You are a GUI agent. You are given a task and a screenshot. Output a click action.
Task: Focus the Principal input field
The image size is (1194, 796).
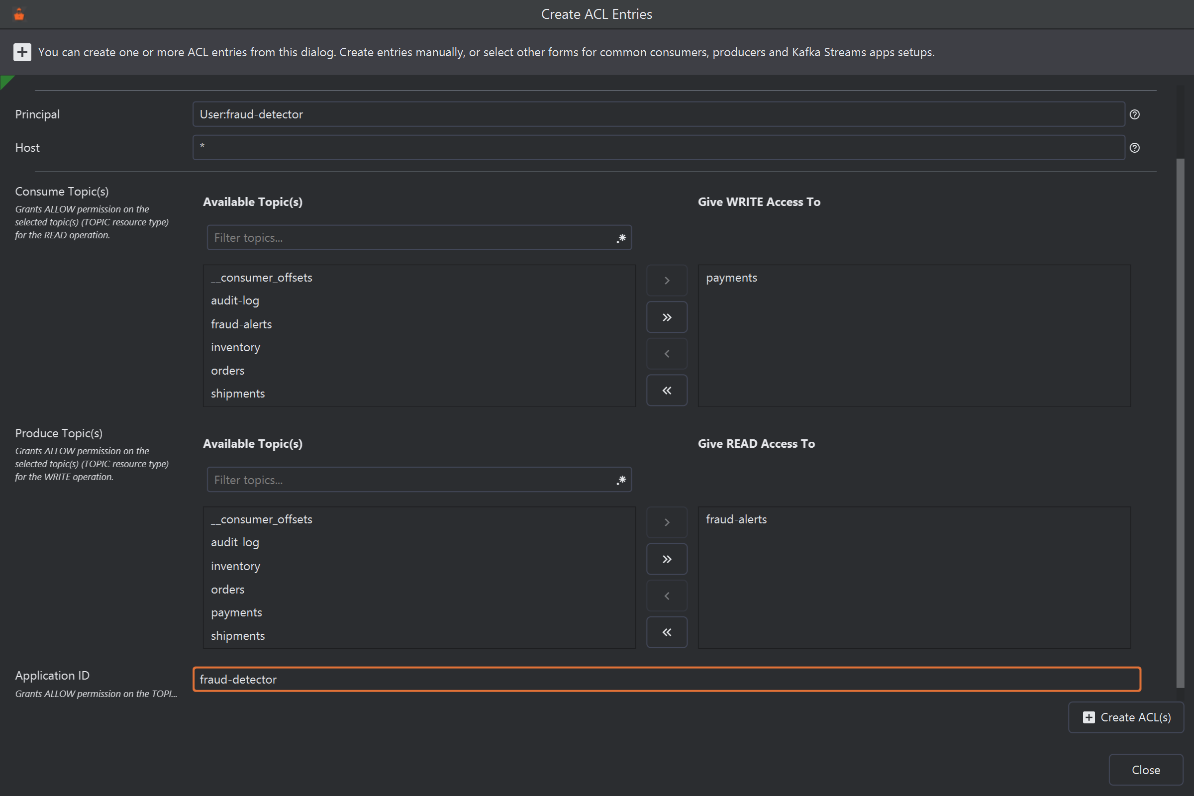click(658, 114)
